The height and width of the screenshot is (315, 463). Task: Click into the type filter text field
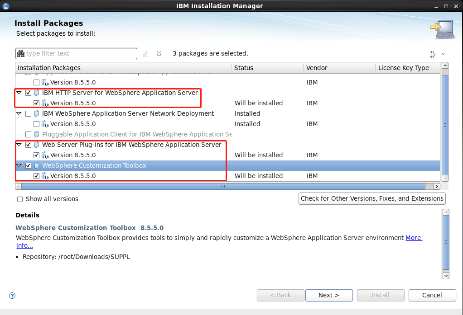tap(76, 53)
